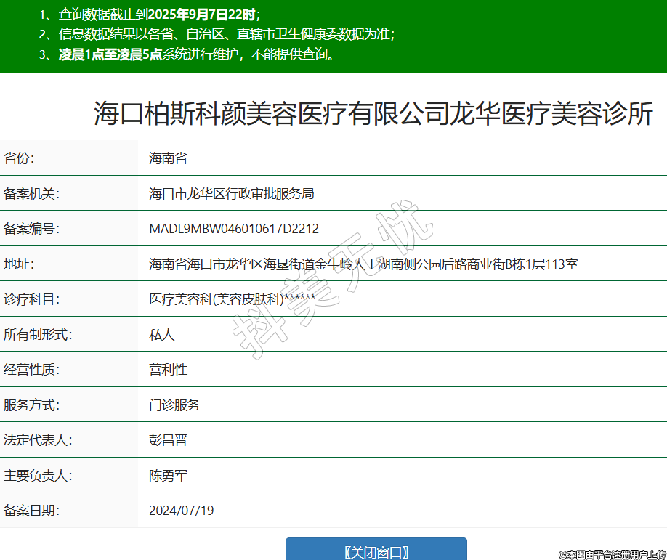667x560 pixels.
Task: Click the 法定代表人 row label
Action: coord(37,440)
